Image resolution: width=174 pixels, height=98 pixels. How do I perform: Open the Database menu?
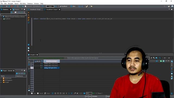30,4
